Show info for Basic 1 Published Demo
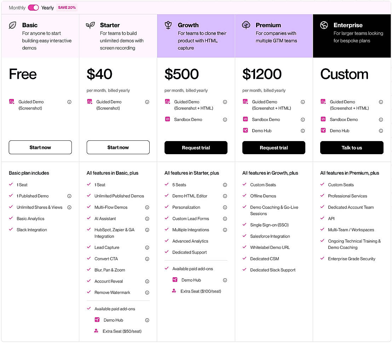 pyautogui.click(x=69, y=196)
